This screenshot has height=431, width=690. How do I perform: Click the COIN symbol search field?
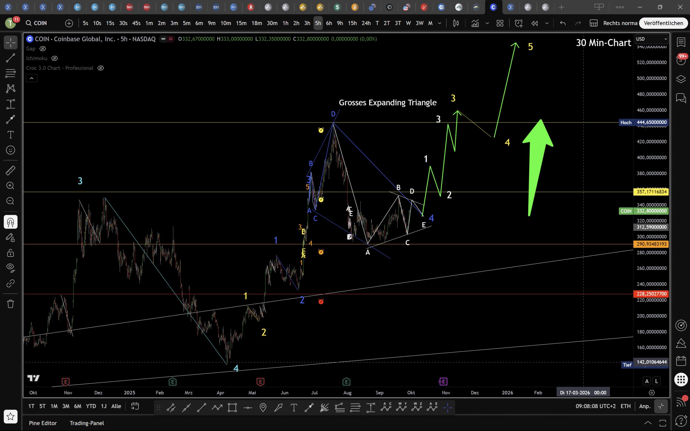[x=40, y=23]
